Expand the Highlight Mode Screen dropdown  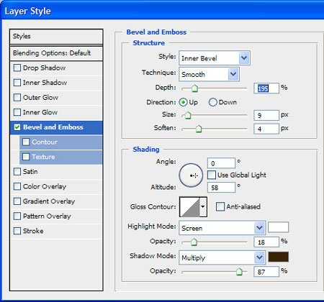click(x=222, y=228)
